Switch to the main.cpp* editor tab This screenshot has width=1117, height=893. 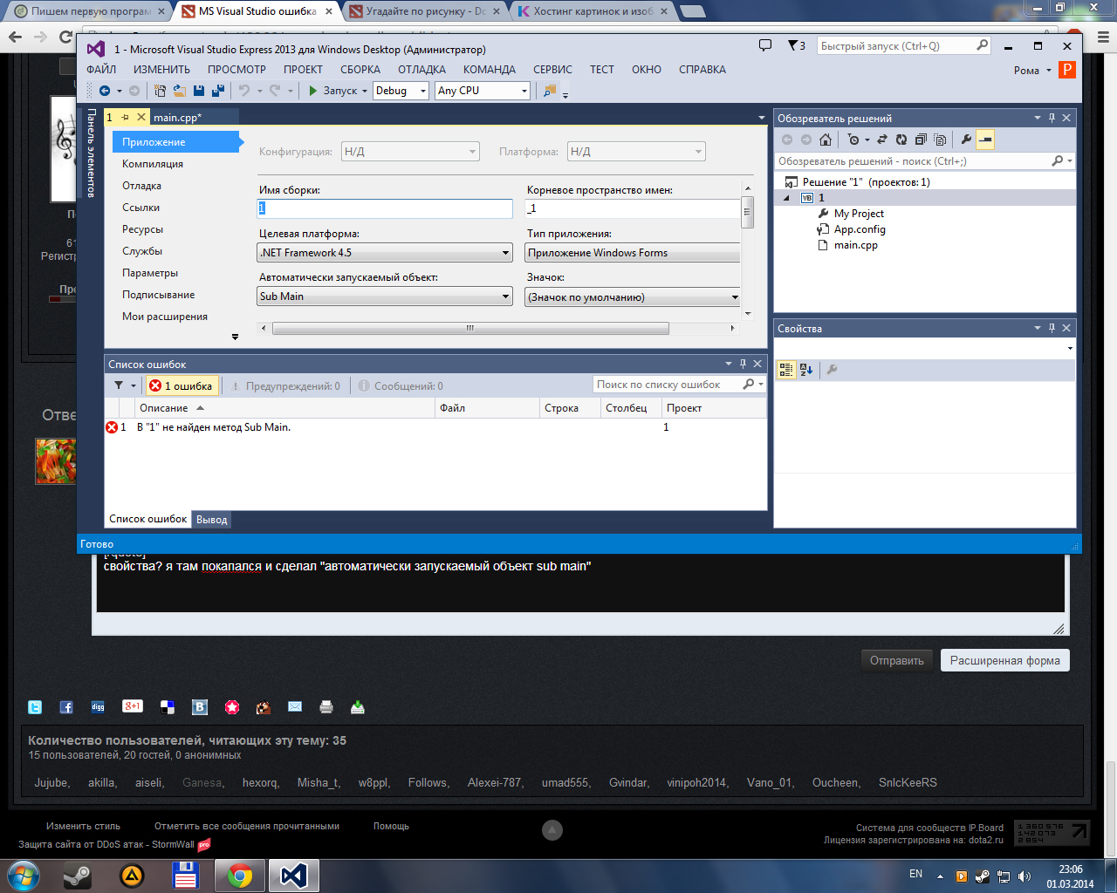[x=177, y=117]
